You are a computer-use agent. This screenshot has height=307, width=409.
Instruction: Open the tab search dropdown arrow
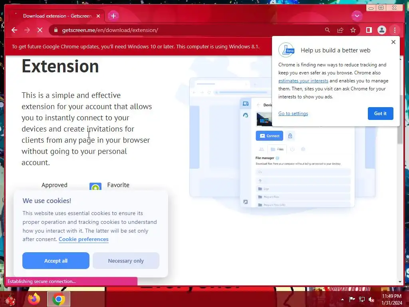[357, 16]
